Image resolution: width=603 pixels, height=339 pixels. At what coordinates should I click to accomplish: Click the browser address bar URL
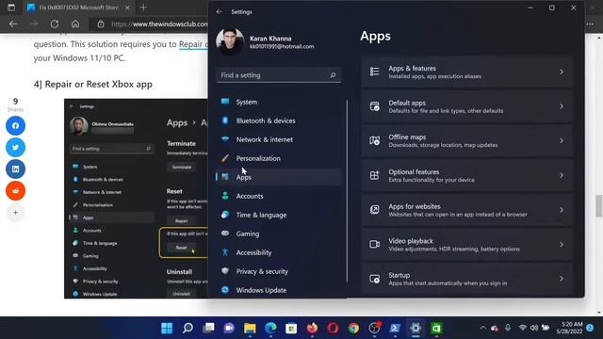coord(159,24)
